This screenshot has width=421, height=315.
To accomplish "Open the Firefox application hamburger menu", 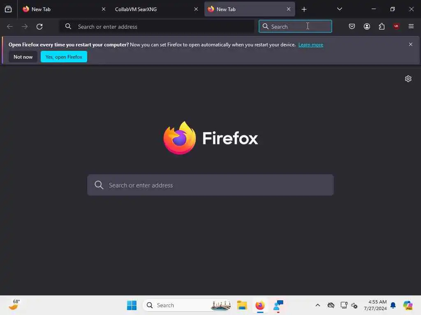I will 411,26.
